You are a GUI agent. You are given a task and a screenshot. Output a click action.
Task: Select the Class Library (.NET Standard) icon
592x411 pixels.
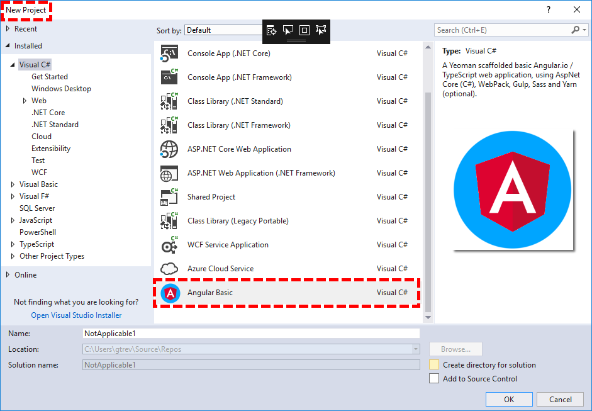coord(169,101)
